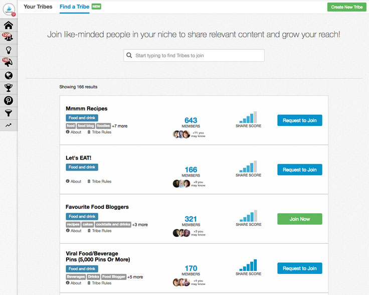Open About link for Viral Food/Beverage Pins
Screen dimensions: 369x295
[73, 283]
